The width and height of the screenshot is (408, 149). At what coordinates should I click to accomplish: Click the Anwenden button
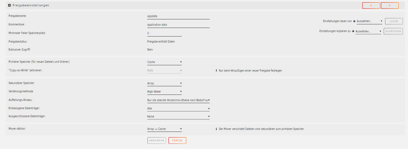pos(157,141)
